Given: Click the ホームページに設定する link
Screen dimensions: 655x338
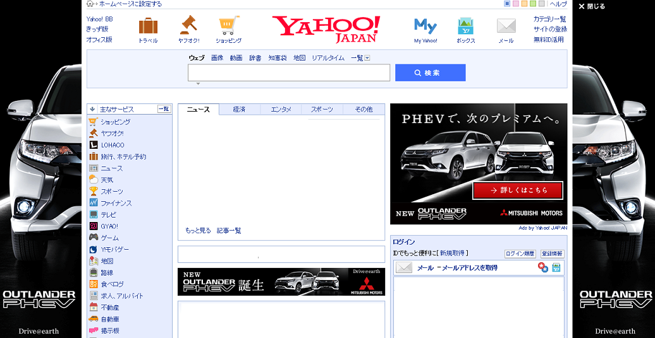Looking at the screenshot, I should (x=130, y=4).
